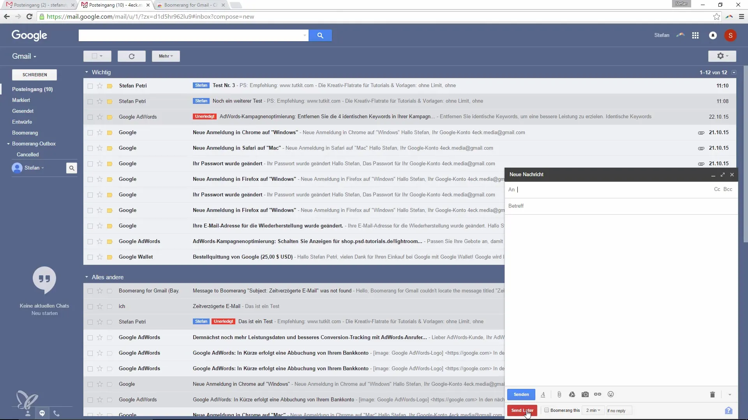Open the Entwürfe folder
The image size is (748, 420).
tap(22, 122)
